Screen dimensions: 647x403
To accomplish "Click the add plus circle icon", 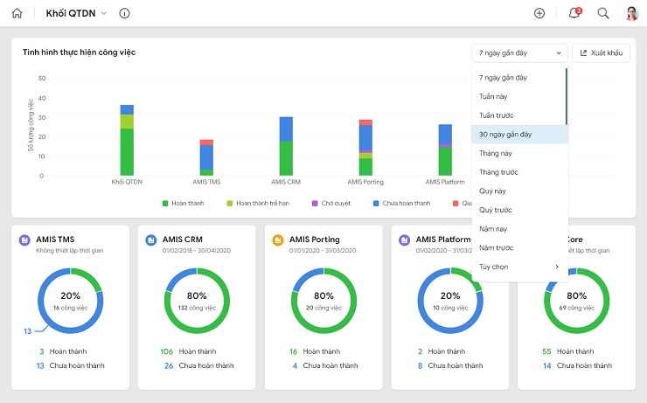I will coord(539,13).
